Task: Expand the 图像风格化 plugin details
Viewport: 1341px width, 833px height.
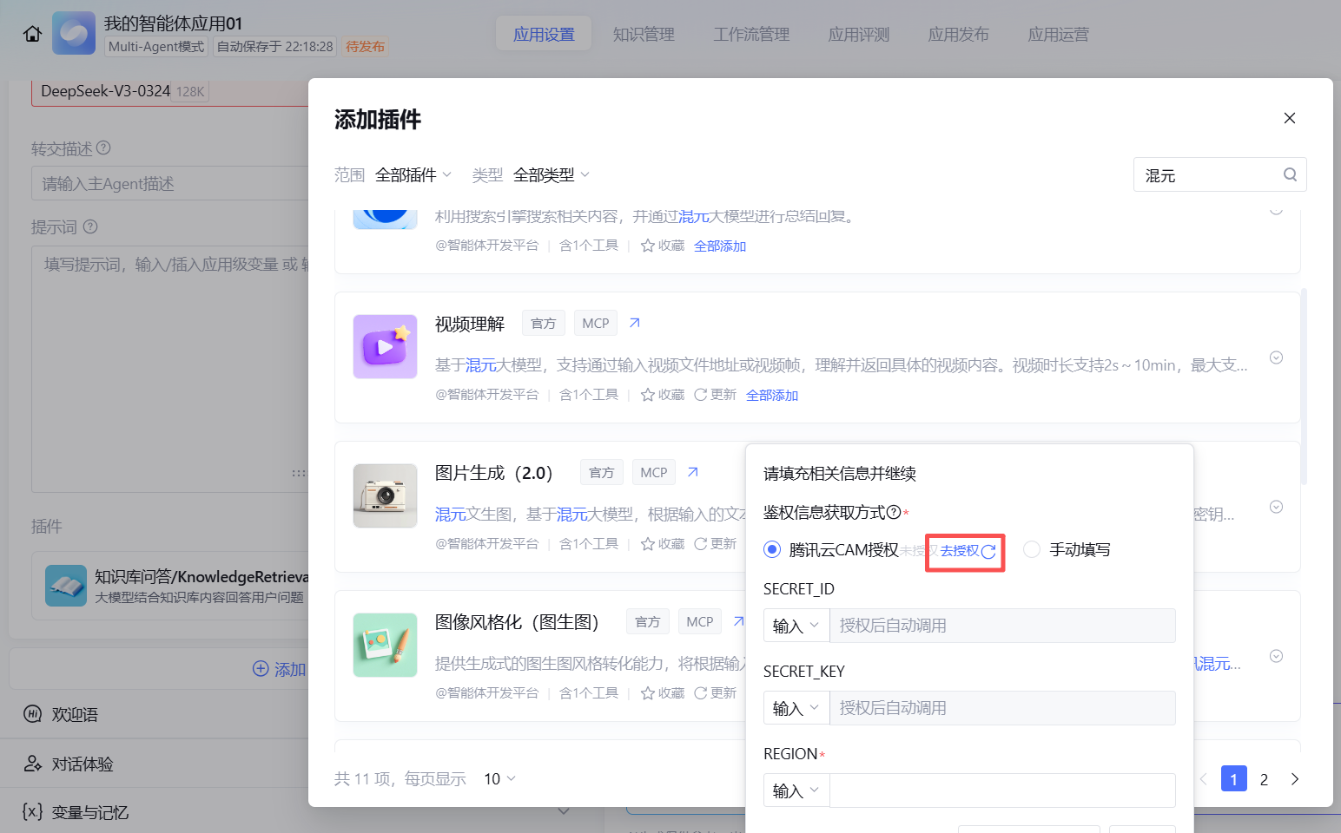Action: point(1276,656)
